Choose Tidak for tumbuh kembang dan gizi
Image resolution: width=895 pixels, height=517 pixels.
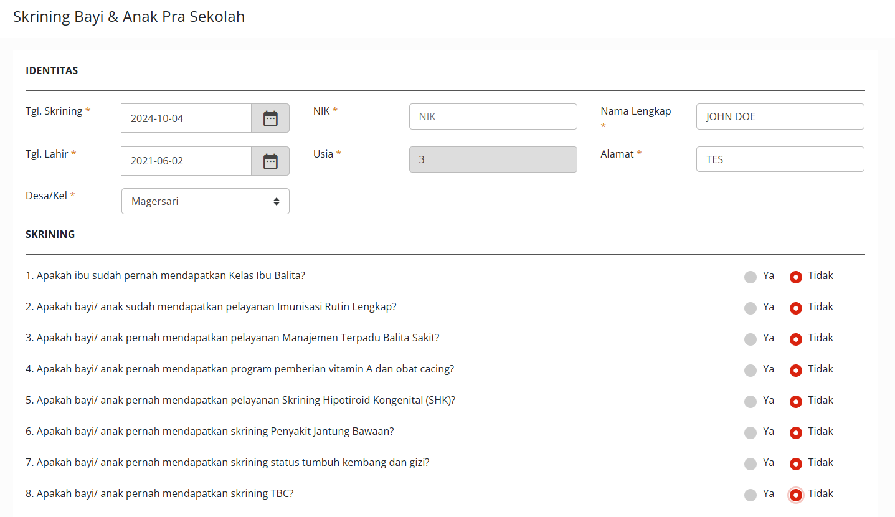point(795,463)
